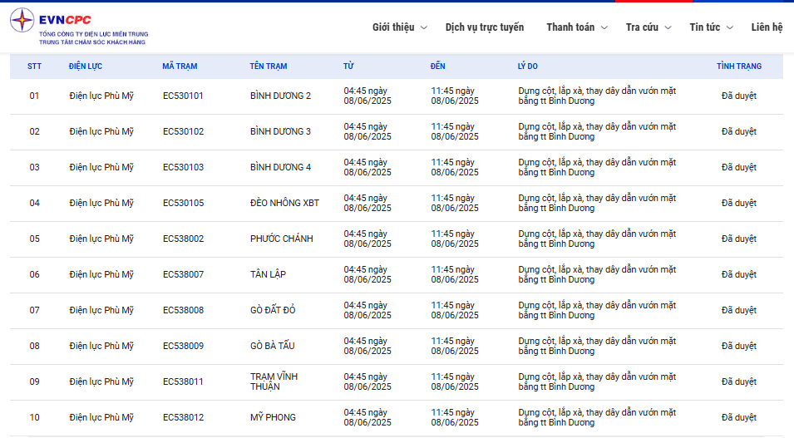794x438 pixels.
Task: Select the BÌNH DƯƠNG 3 station name
Action: pyautogui.click(x=280, y=131)
